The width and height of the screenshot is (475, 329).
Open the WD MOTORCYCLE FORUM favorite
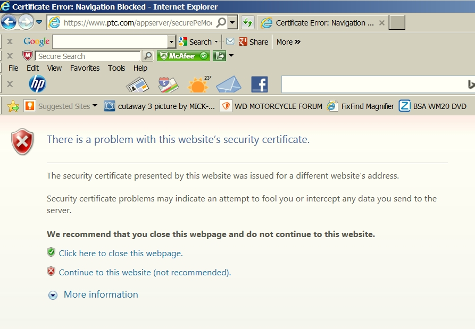point(271,106)
